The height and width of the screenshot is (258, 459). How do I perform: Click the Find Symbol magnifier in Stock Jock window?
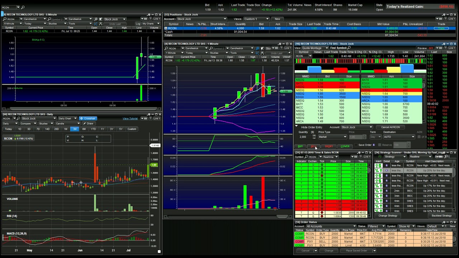click(x=349, y=48)
